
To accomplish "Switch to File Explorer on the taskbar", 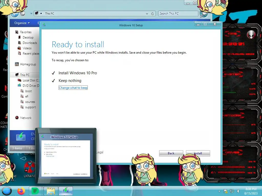I will [x=51, y=191].
